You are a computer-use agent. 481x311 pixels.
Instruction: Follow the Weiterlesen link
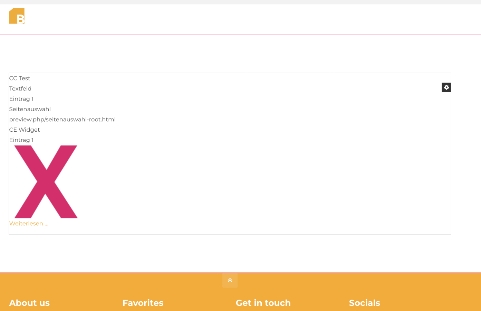[29, 224]
